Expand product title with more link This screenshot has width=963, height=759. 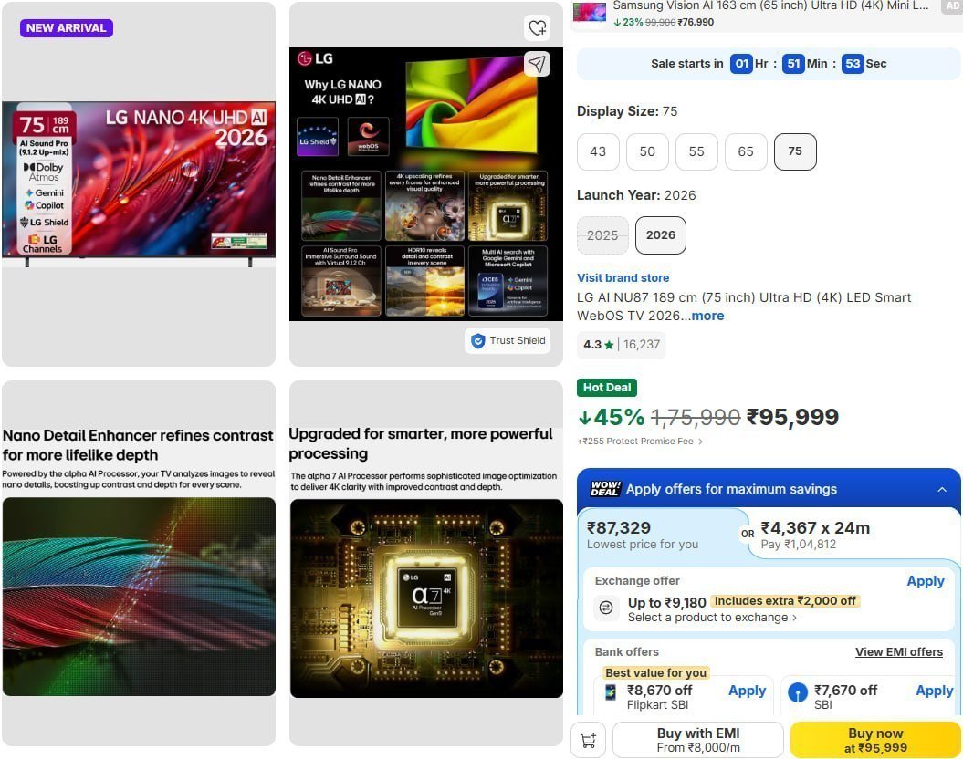pos(707,316)
